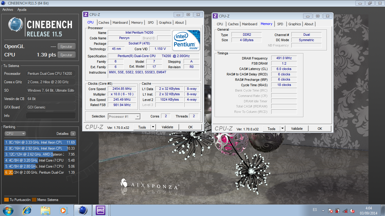The image size is (385, 216).
Task: Switch to CPU tab in the Memory CPU-Z window
Action: [220, 24]
